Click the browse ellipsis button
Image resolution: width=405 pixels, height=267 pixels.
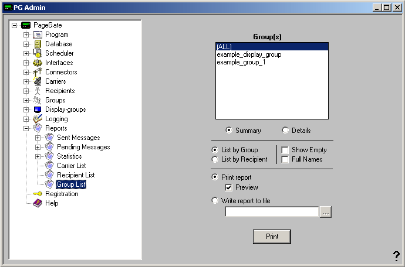[x=326, y=212]
